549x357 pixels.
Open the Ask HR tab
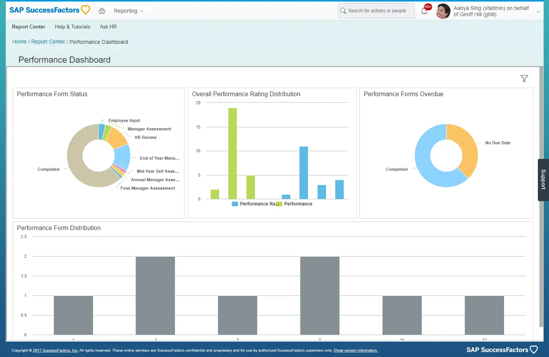(x=108, y=27)
